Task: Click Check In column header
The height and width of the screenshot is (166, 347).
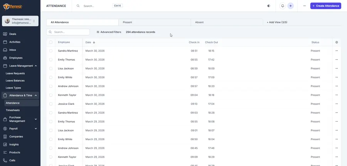Action: coord(194,42)
